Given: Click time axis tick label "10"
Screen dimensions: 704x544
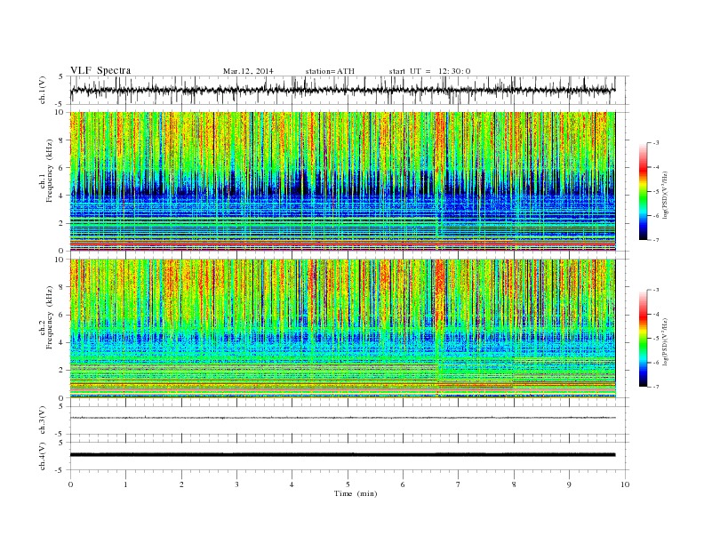Looking at the screenshot, I should tap(625, 484).
